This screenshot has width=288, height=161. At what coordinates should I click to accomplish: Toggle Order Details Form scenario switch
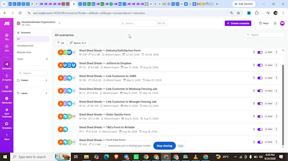[x=260, y=116]
